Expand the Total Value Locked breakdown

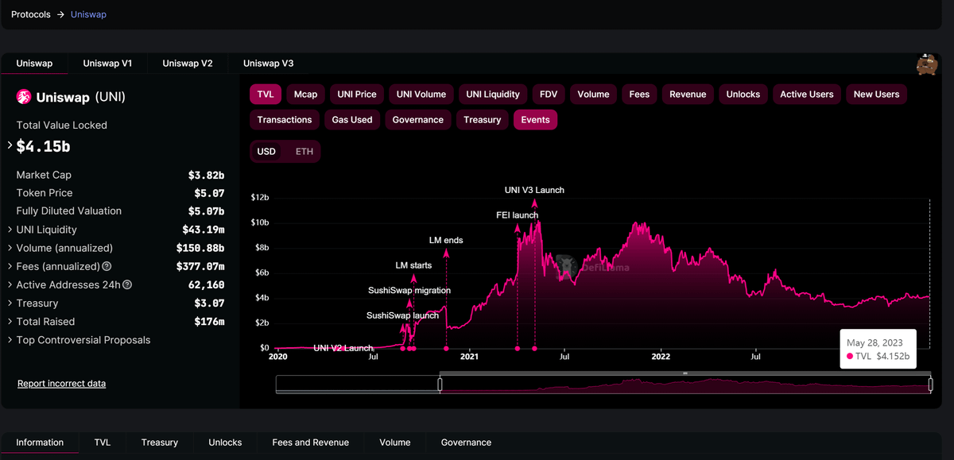coord(10,146)
